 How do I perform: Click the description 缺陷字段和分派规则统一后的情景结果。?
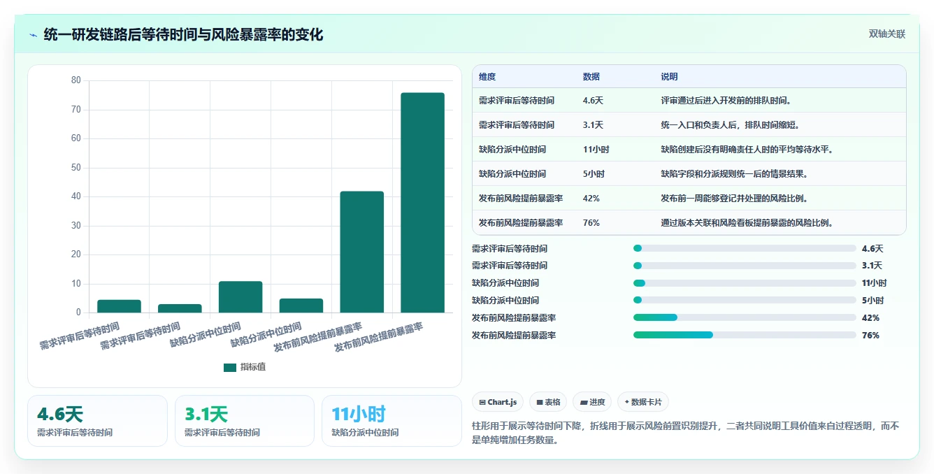tap(735, 174)
